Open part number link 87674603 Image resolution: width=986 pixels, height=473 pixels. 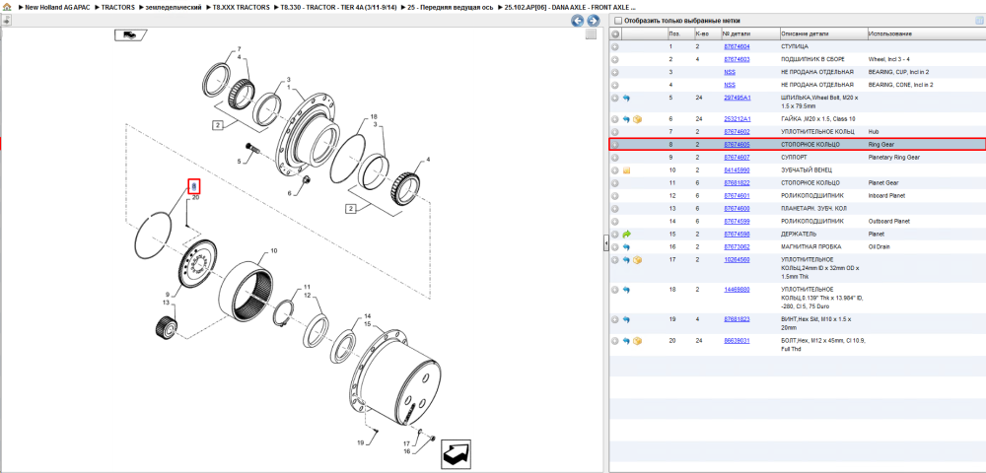737,59
